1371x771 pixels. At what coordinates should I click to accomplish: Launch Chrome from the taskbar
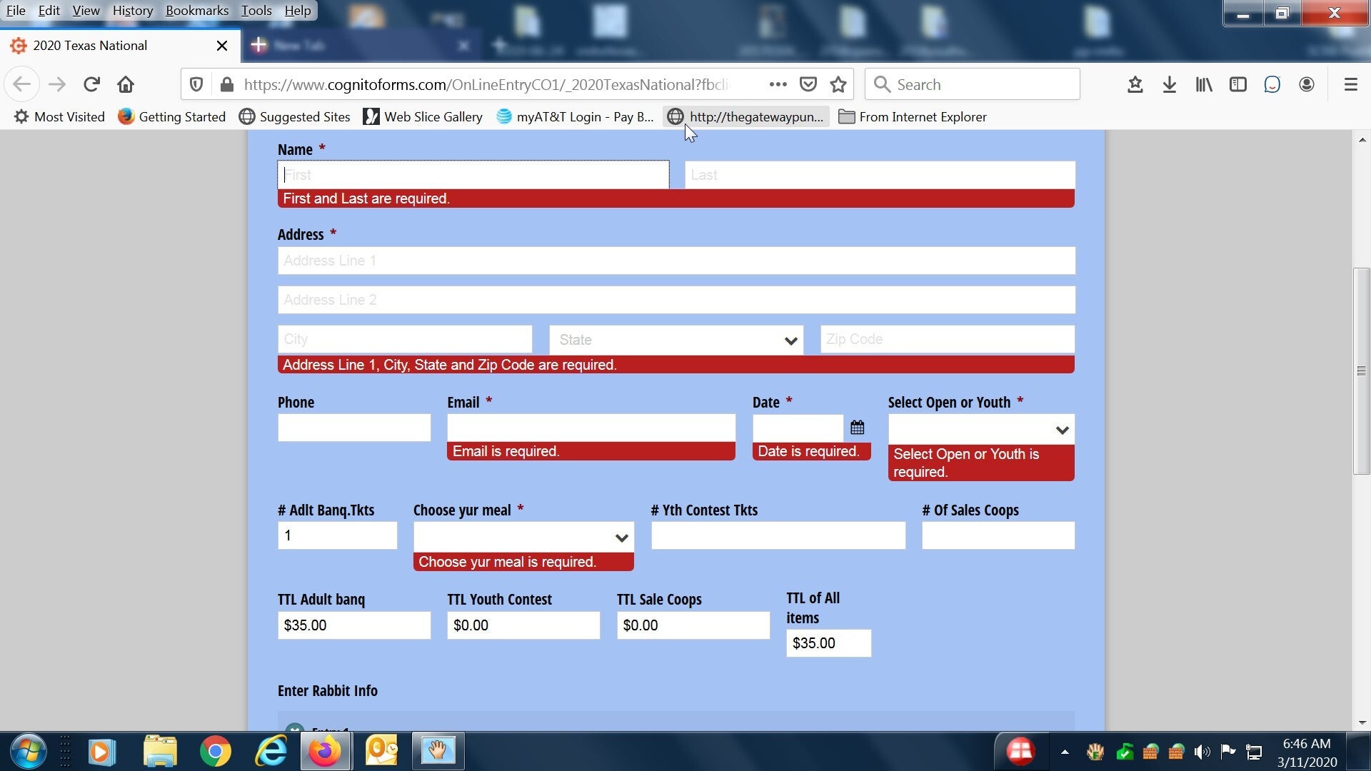click(x=215, y=752)
